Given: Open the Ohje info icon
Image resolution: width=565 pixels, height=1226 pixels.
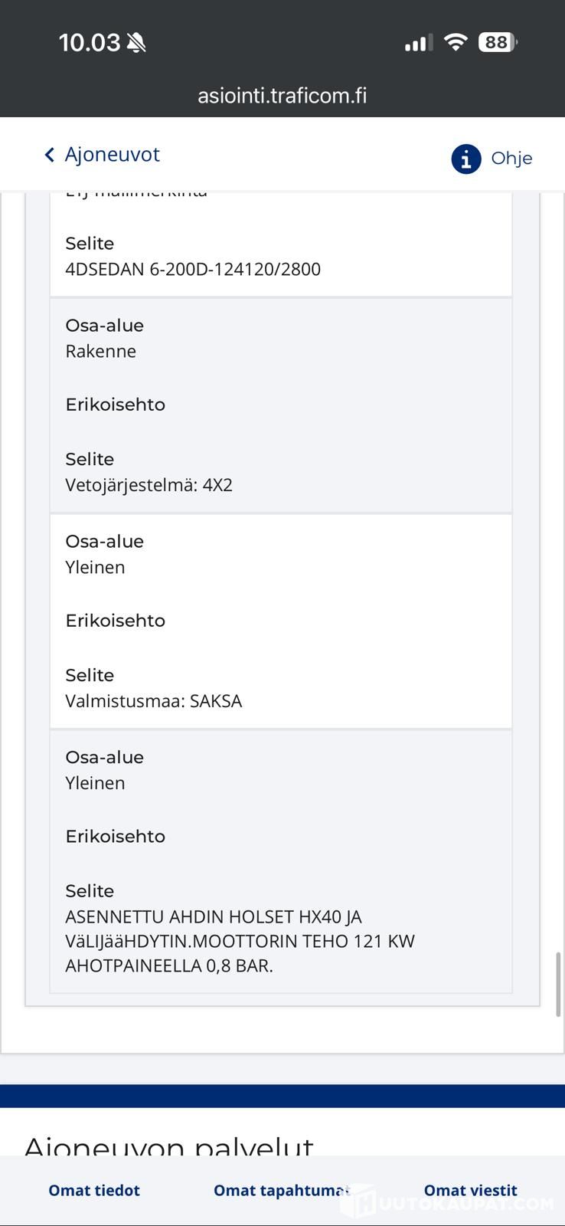Looking at the screenshot, I should [465, 159].
